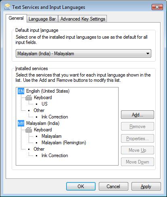Select Other node under Malayalam (India)
This screenshot has width=167, height=197.
[39, 149]
